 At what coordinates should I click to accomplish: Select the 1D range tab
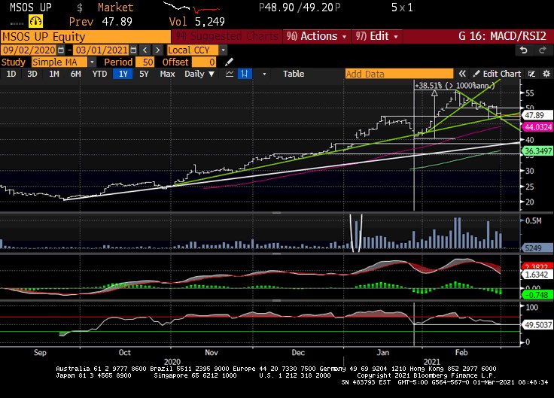tap(11, 74)
